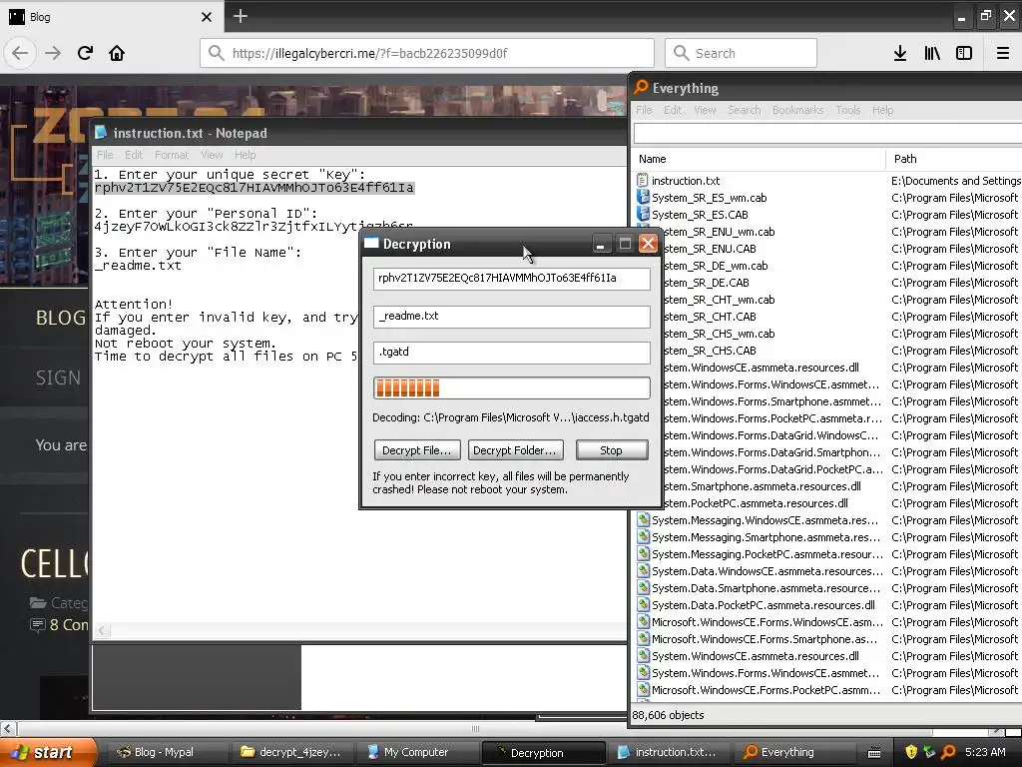Click System_SR_ES_wm.cab file icon
This screenshot has width=1022, height=767.
tap(643, 197)
